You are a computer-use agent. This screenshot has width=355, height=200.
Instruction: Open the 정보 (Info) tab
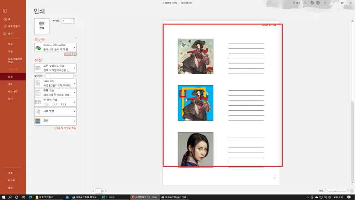coord(13,44)
